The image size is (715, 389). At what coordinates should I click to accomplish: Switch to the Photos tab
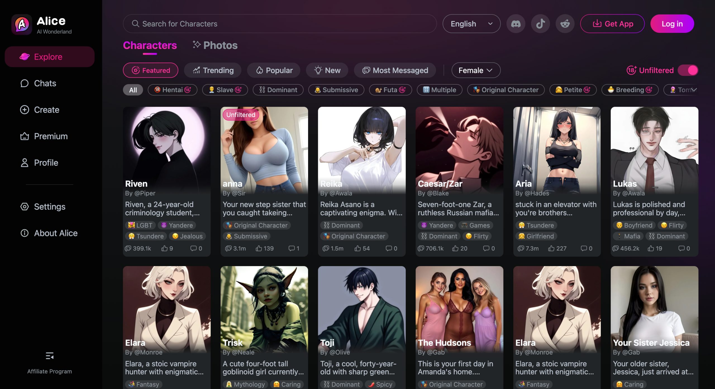(215, 46)
